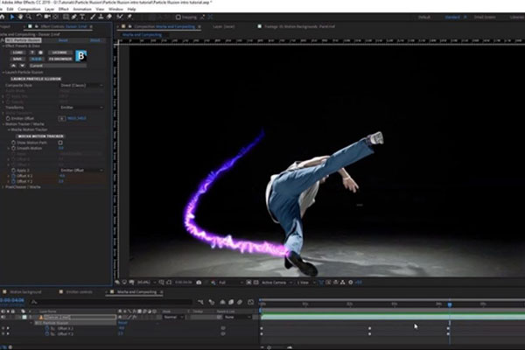The height and width of the screenshot is (350, 525).
Task: Open the Composite Style dropdown
Action: point(81,86)
